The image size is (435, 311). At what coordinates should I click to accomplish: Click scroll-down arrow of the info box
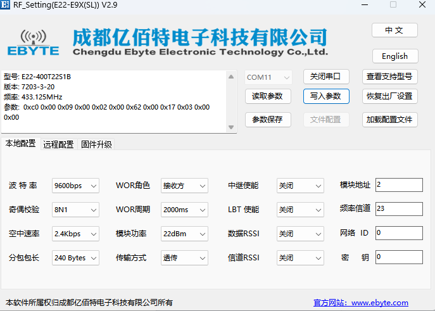coord(231,127)
